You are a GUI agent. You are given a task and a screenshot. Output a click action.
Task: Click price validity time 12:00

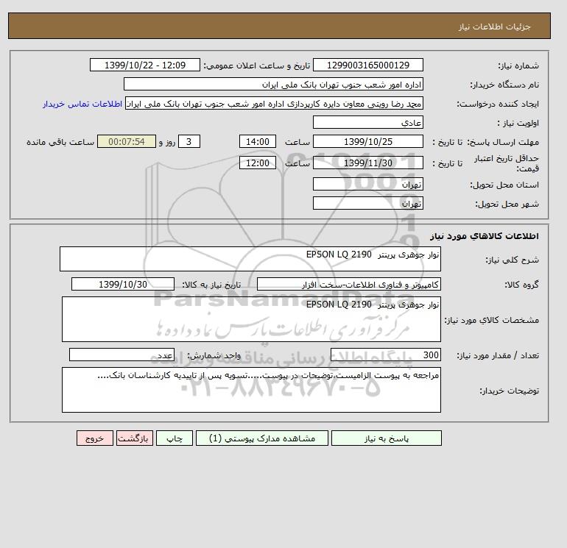pos(258,163)
